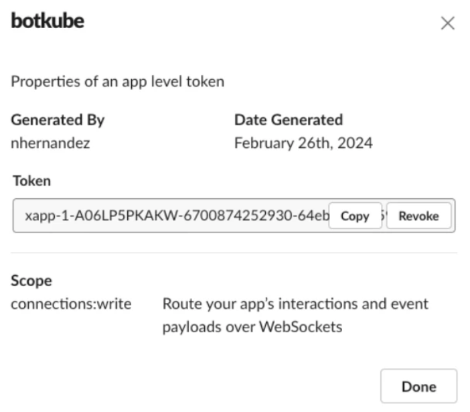Close the botkube token dialog
The height and width of the screenshot is (412, 470).
(448, 23)
